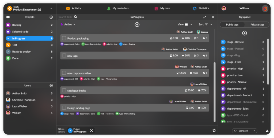Add a new tag with plus icon
The image size is (274, 138).
(x=244, y=33)
